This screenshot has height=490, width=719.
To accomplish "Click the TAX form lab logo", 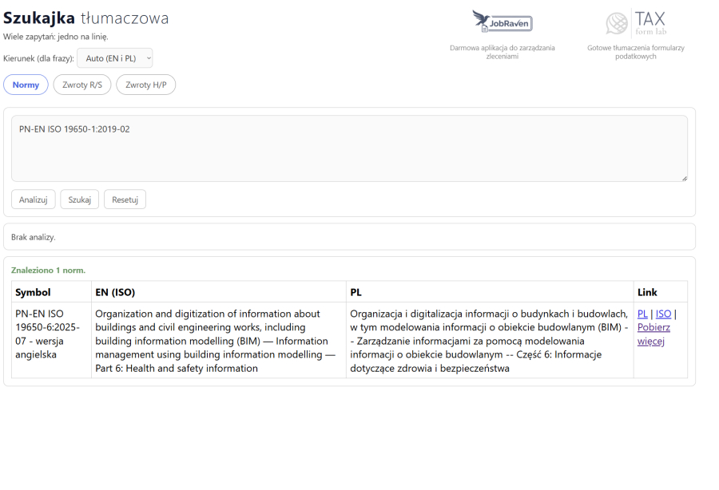I will point(635,22).
